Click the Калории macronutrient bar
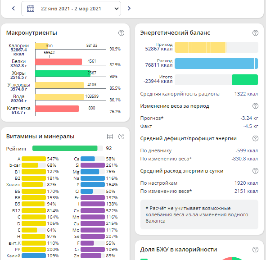Viewport: 266px width, 260px height. [42, 46]
